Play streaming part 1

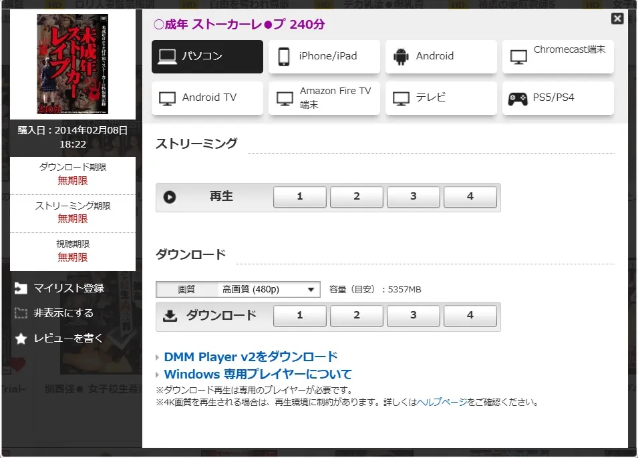(300, 197)
